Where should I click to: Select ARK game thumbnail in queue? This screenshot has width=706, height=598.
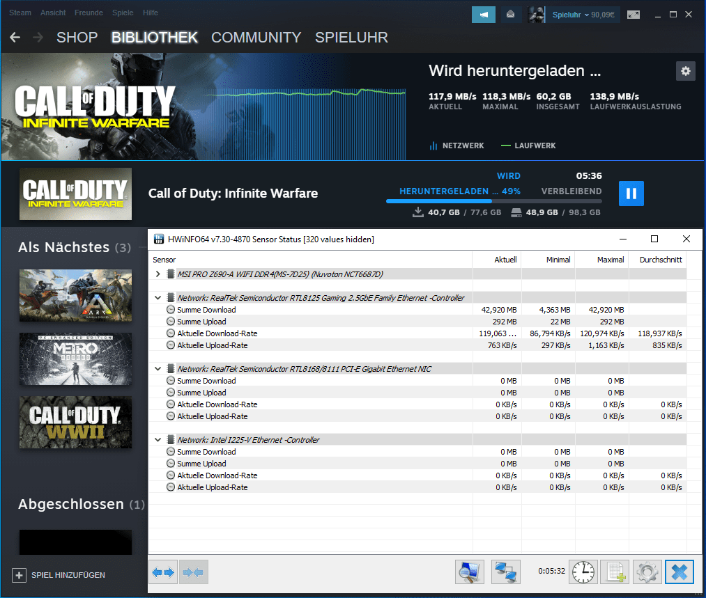[76, 295]
